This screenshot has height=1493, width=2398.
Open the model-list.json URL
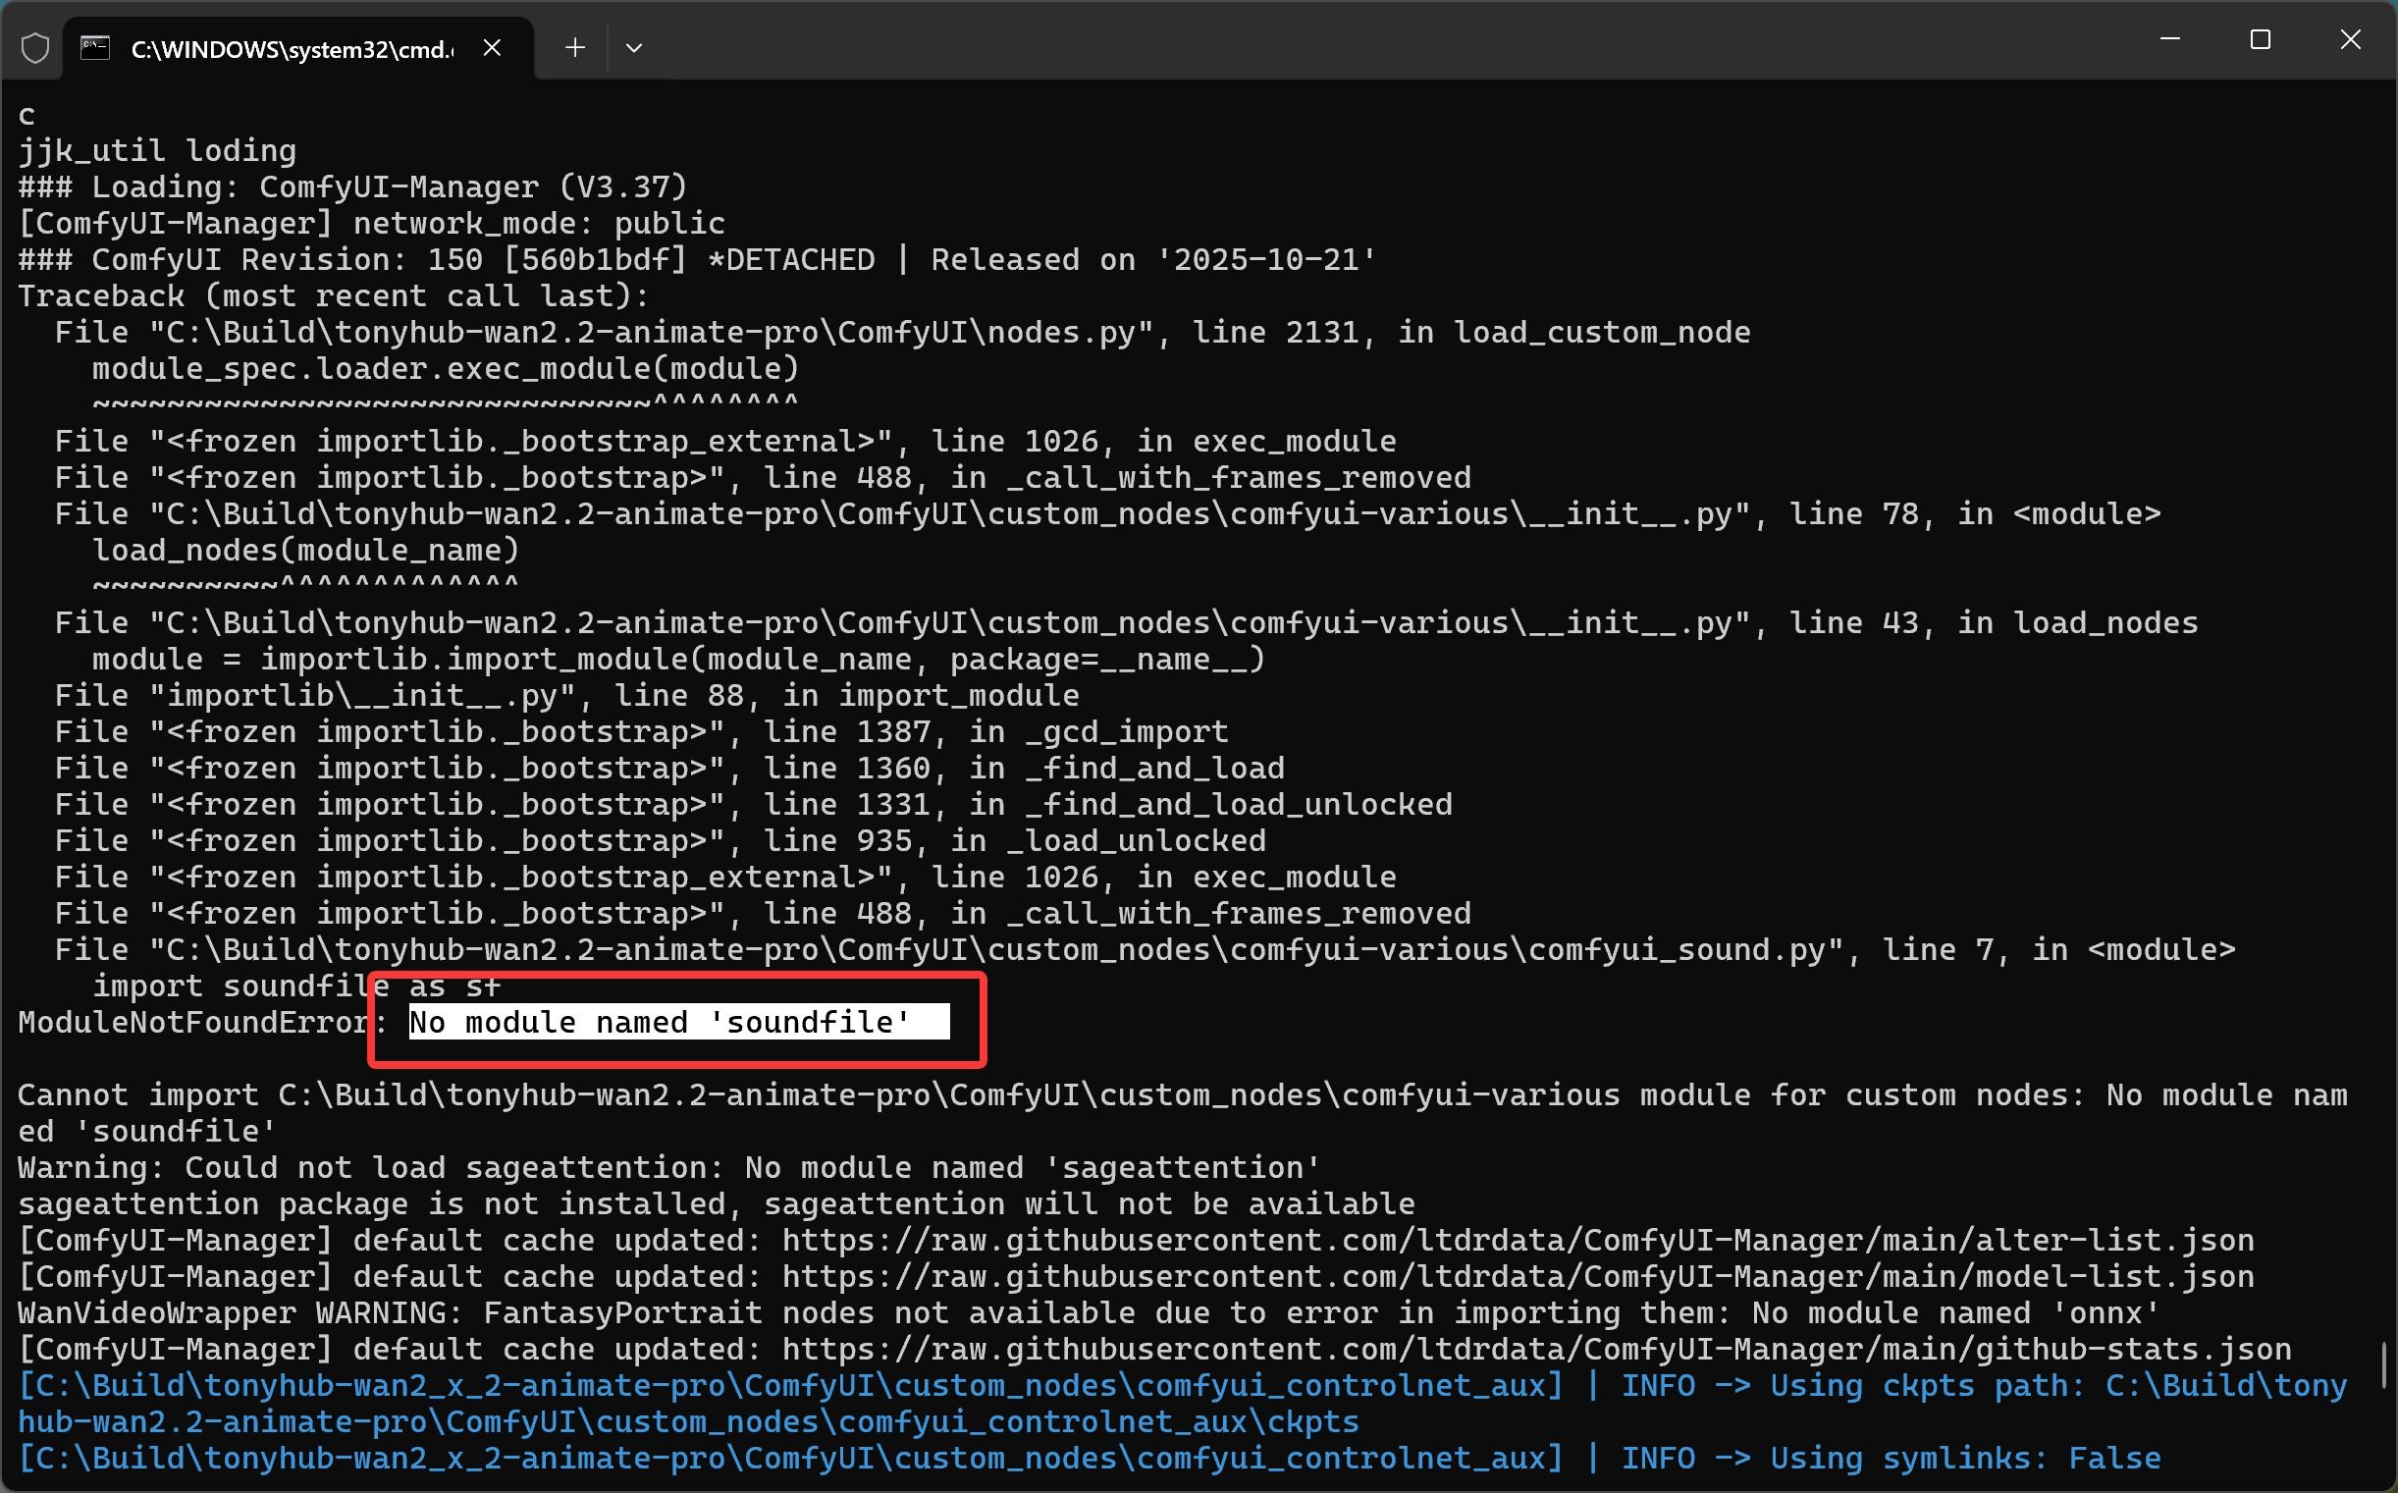pos(1518,1277)
